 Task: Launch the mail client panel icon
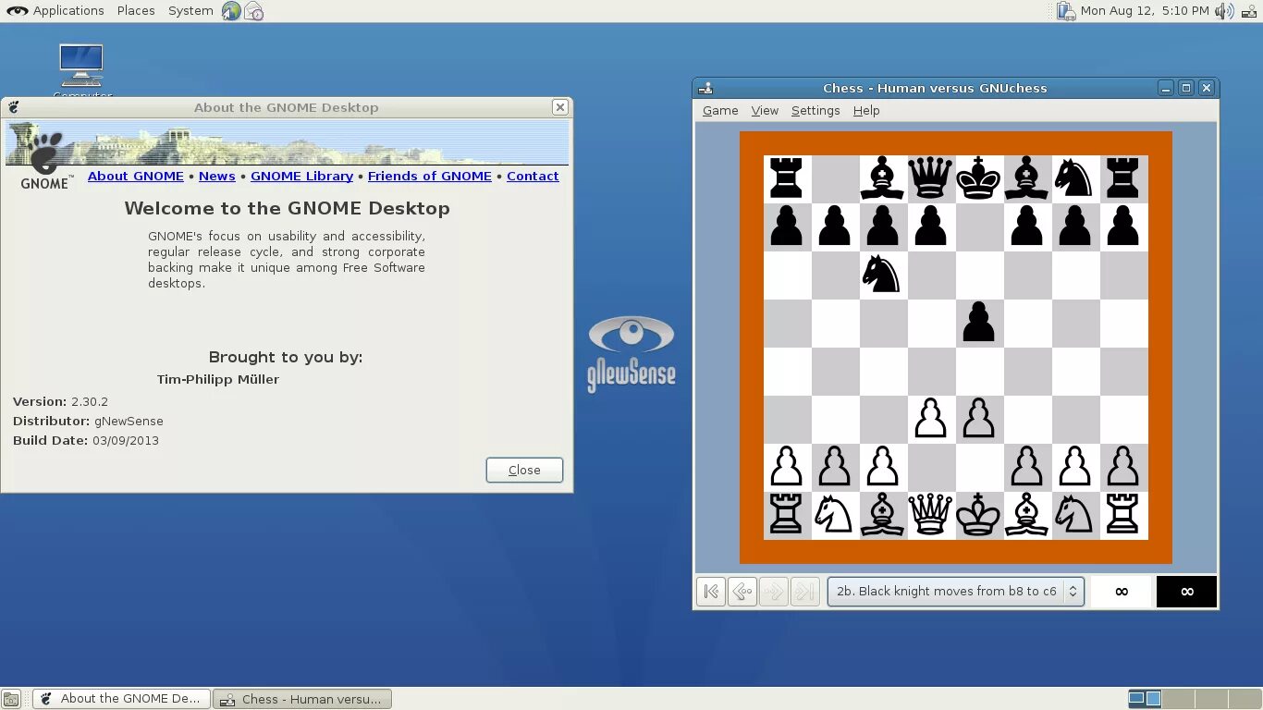click(x=253, y=11)
